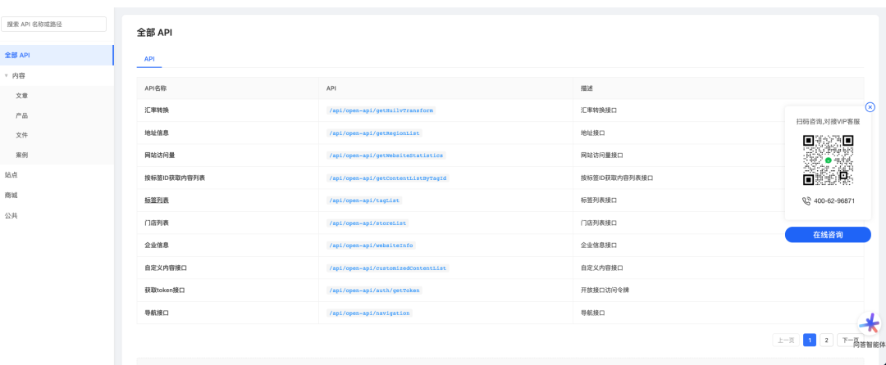
Task: Open the 问答智能体 AI assistant icon
Action: coord(869,325)
